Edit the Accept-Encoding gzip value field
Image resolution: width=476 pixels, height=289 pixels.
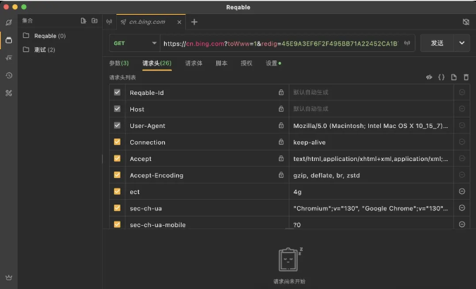(371, 175)
